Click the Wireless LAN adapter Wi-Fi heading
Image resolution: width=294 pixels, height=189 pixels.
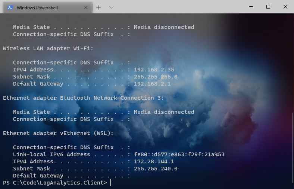pyautogui.click(x=48, y=48)
